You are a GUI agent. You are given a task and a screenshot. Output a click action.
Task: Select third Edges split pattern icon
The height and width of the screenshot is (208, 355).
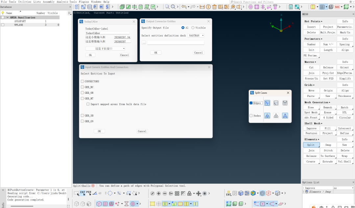[x=285, y=103]
